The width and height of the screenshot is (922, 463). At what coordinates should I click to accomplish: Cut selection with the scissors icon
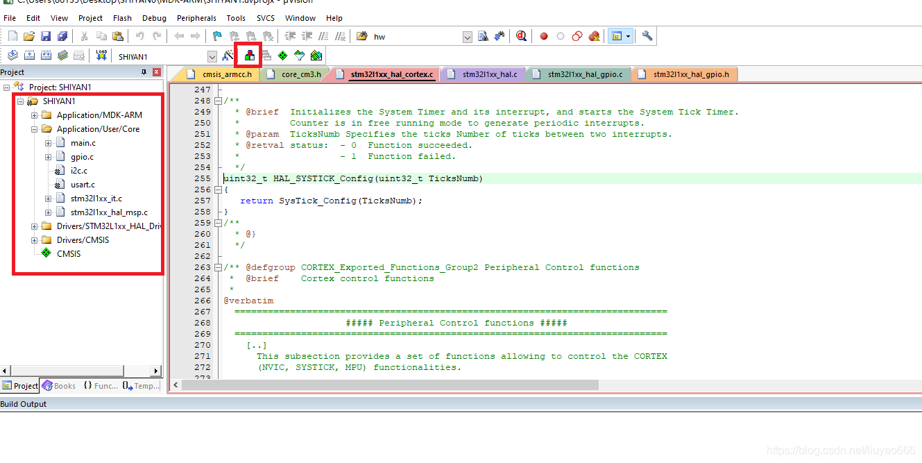click(84, 36)
